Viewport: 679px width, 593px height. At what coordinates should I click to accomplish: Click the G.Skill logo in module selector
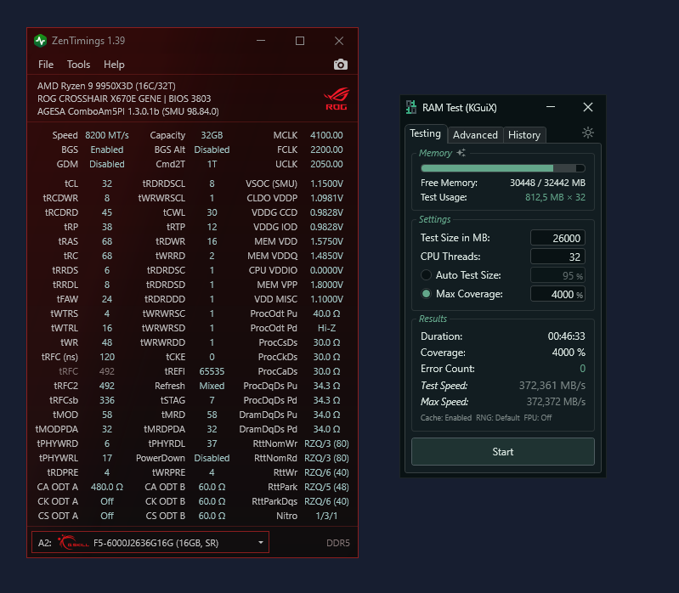point(73,542)
